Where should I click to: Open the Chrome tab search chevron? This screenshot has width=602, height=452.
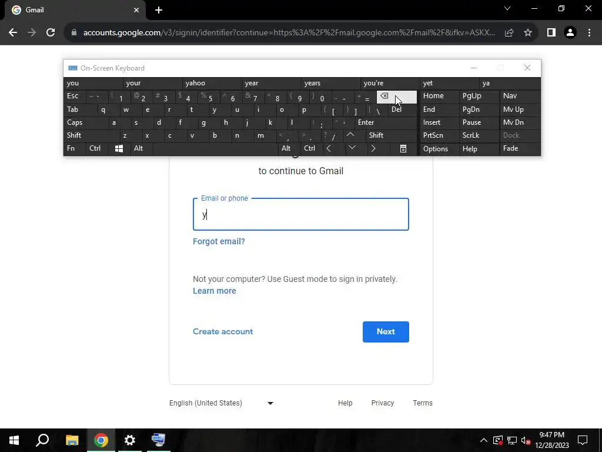pyautogui.click(x=507, y=9)
